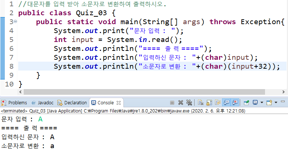Click line number 5 in the gutter

click(11, 40)
